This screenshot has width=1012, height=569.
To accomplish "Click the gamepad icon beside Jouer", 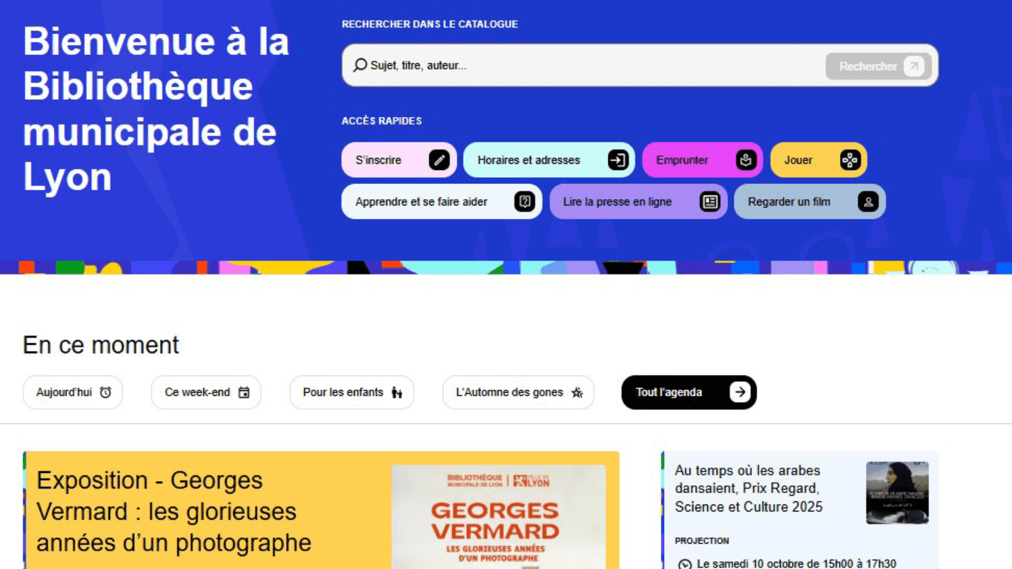I will (850, 160).
